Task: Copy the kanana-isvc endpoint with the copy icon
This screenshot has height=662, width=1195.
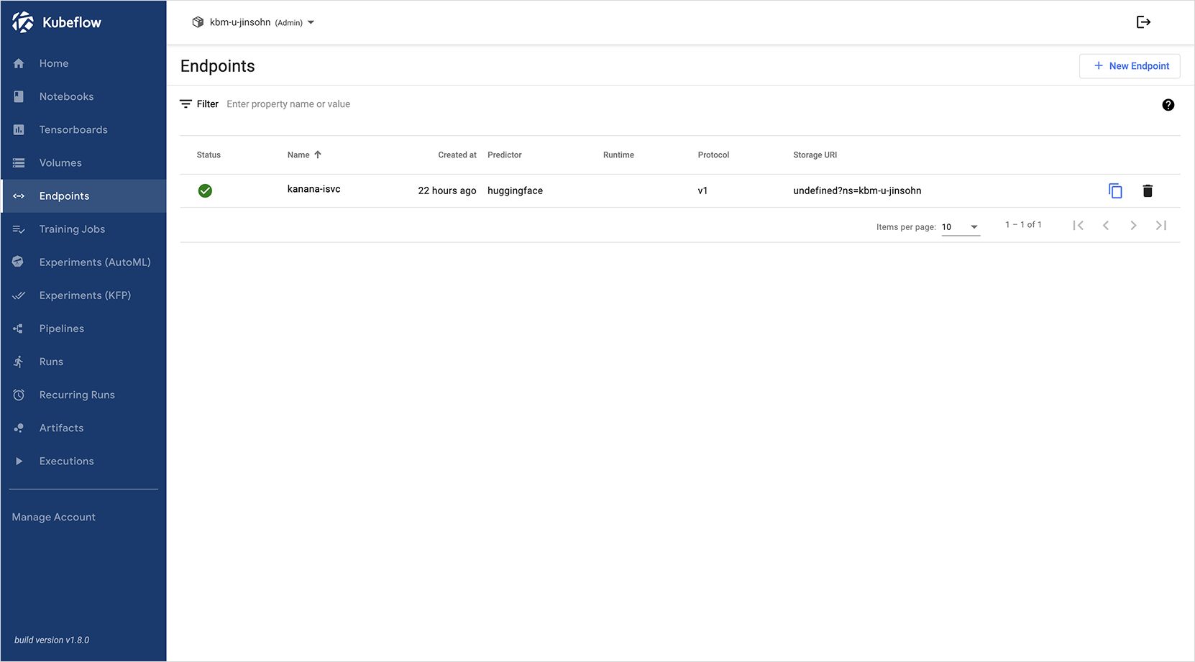Action: 1115,190
